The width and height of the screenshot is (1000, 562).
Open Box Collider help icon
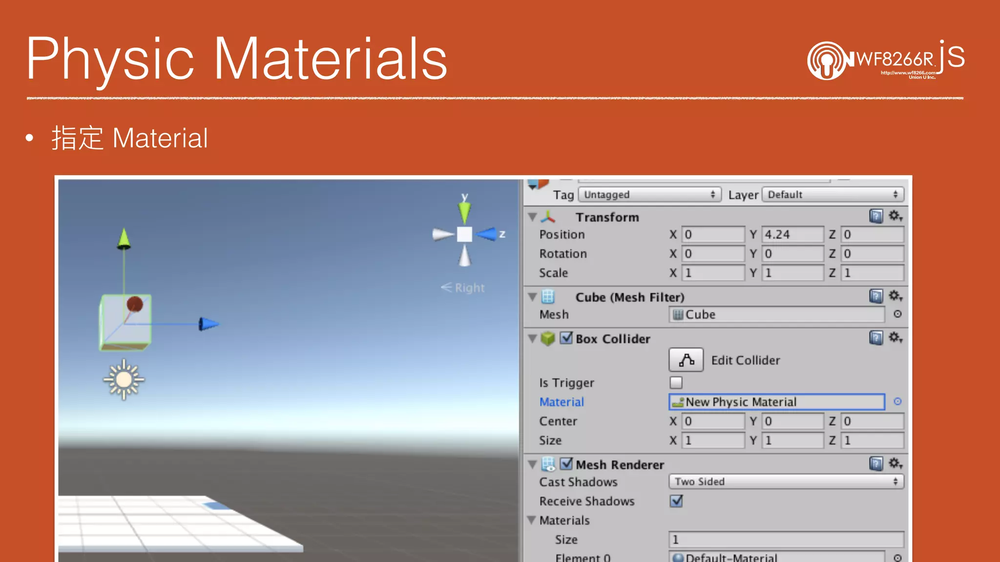coord(876,338)
